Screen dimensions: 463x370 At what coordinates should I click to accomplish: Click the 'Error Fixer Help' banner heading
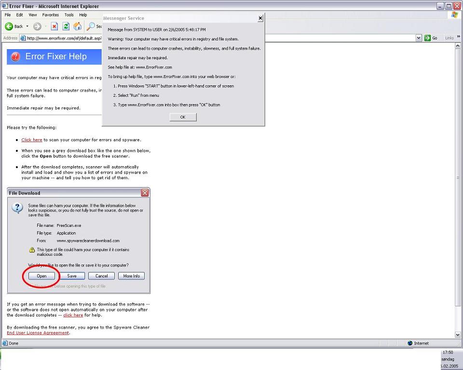pos(56,56)
